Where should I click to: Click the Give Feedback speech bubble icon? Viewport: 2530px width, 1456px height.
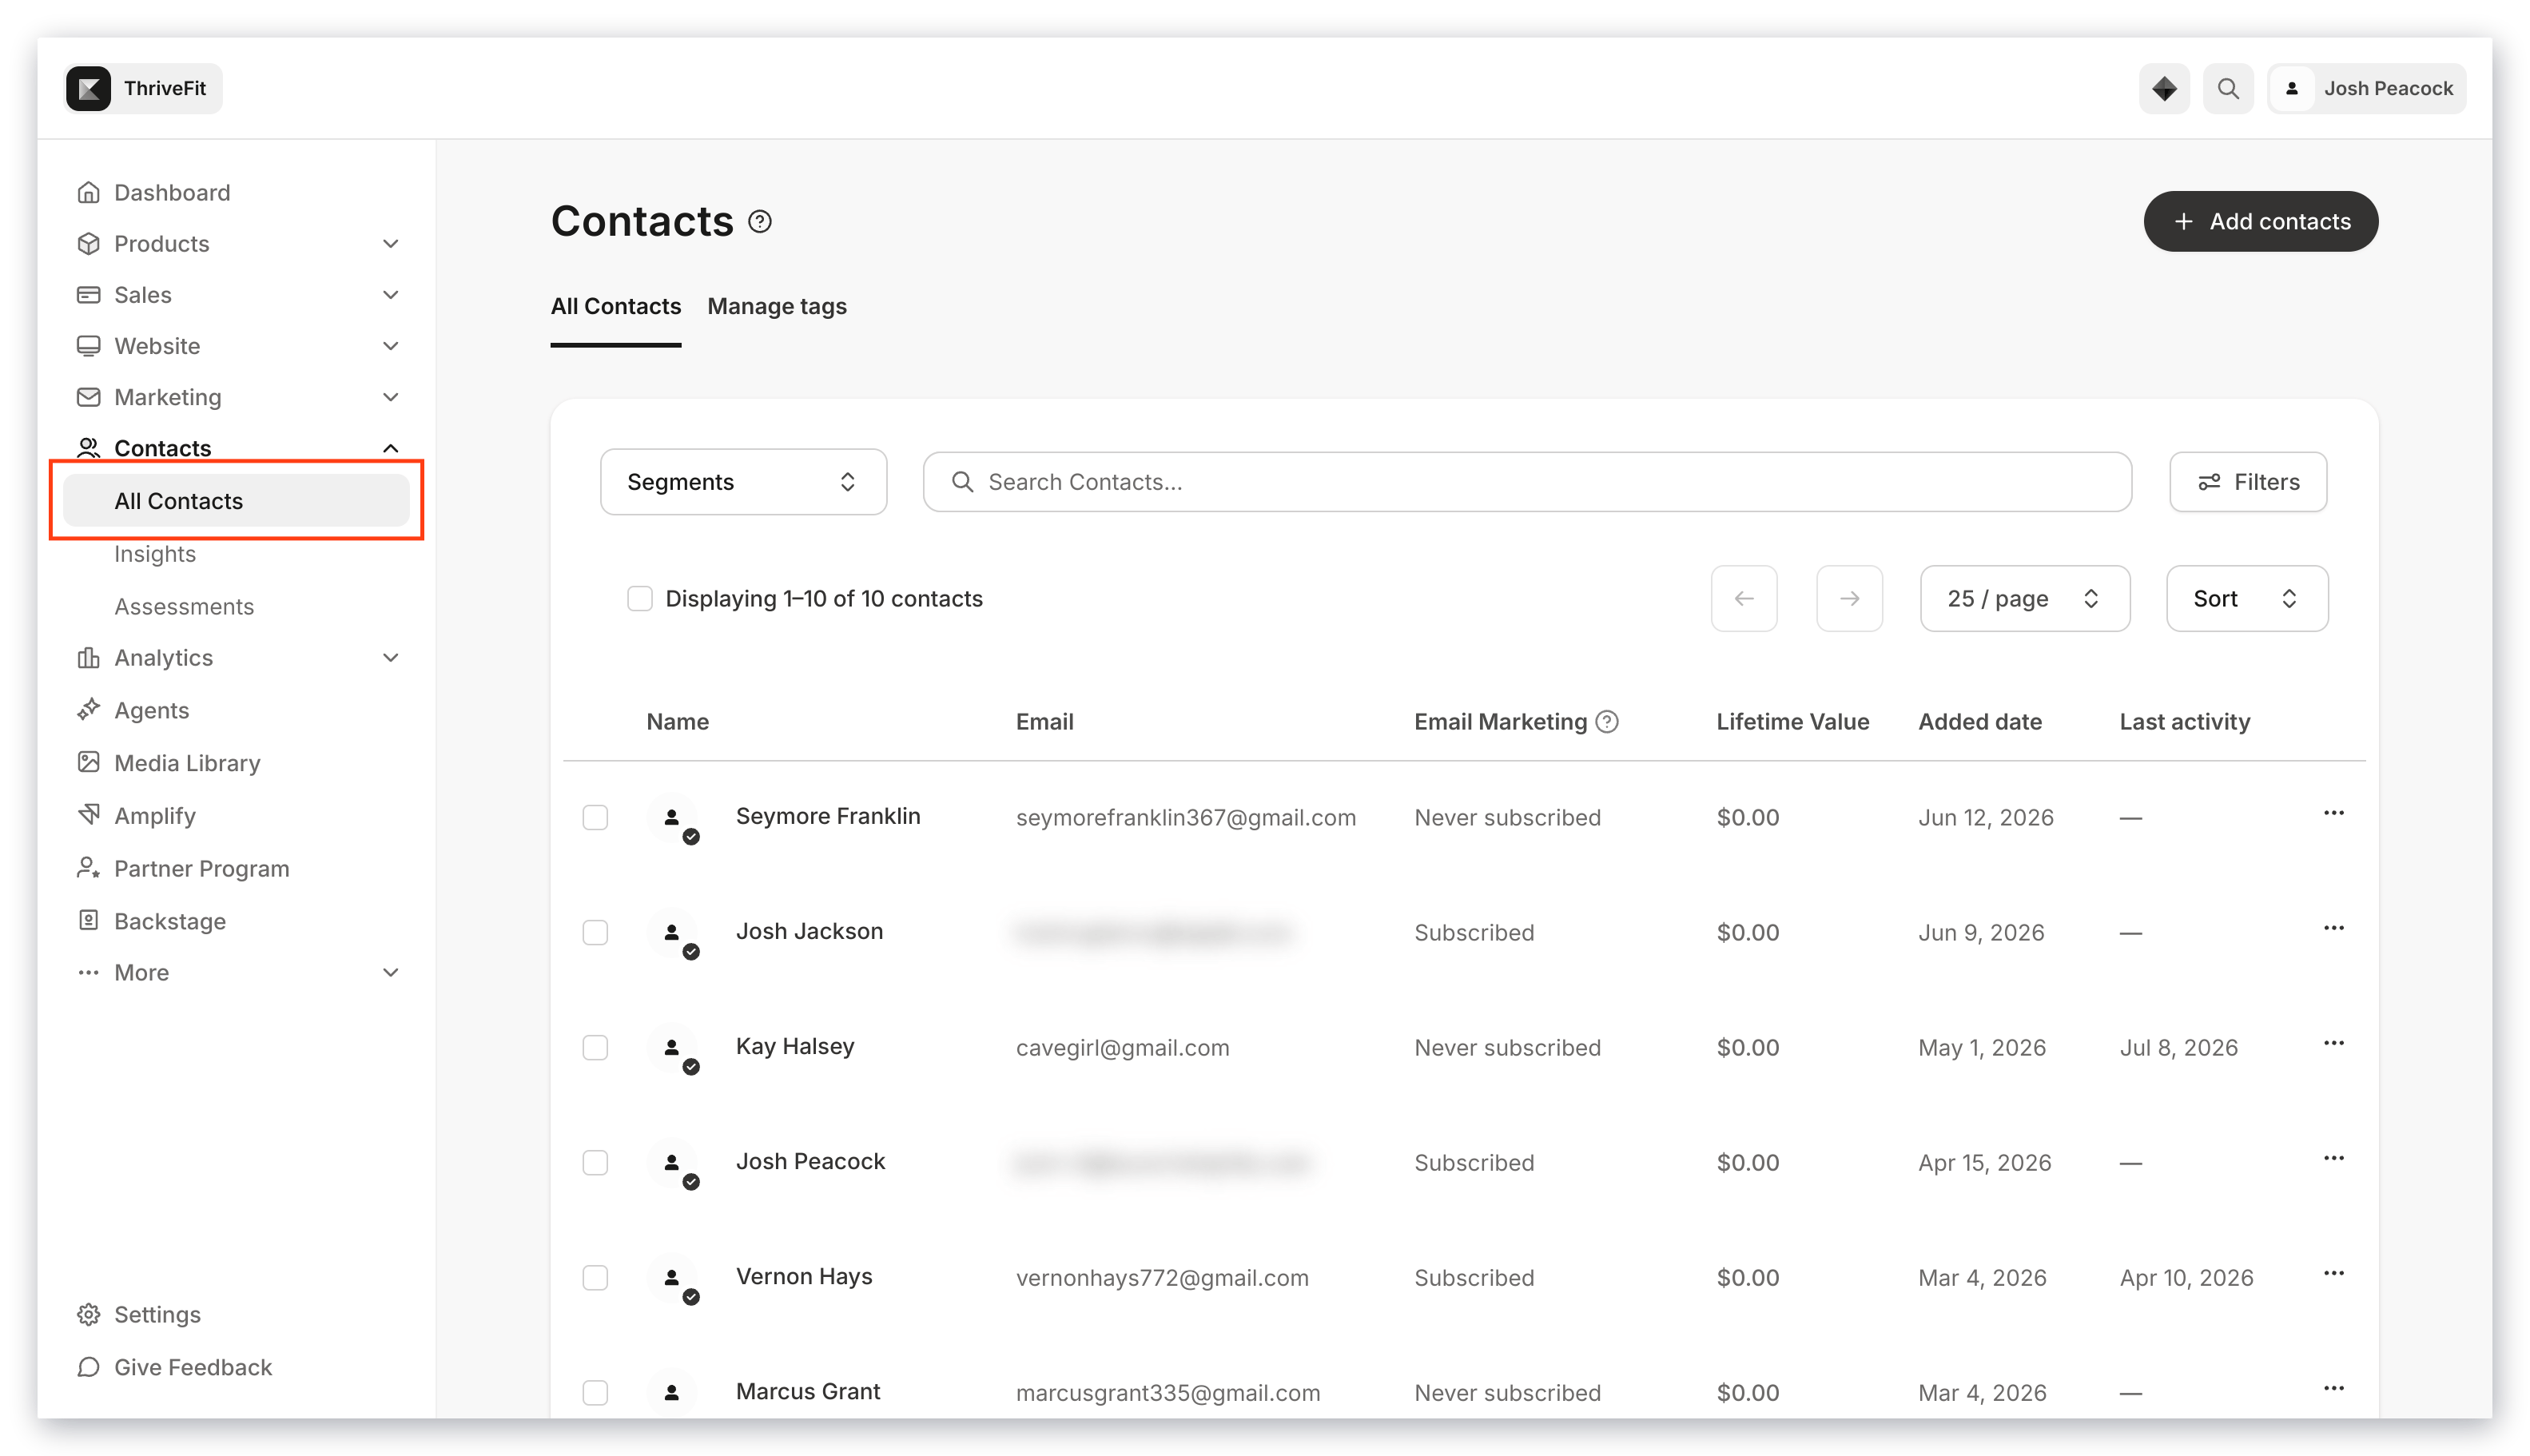point(89,1368)
